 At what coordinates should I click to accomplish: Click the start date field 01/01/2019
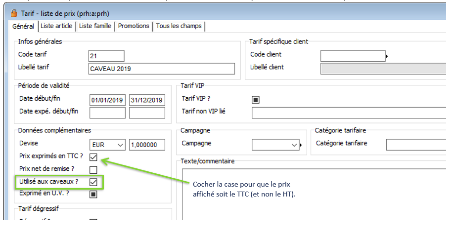[x=107, y=100]
